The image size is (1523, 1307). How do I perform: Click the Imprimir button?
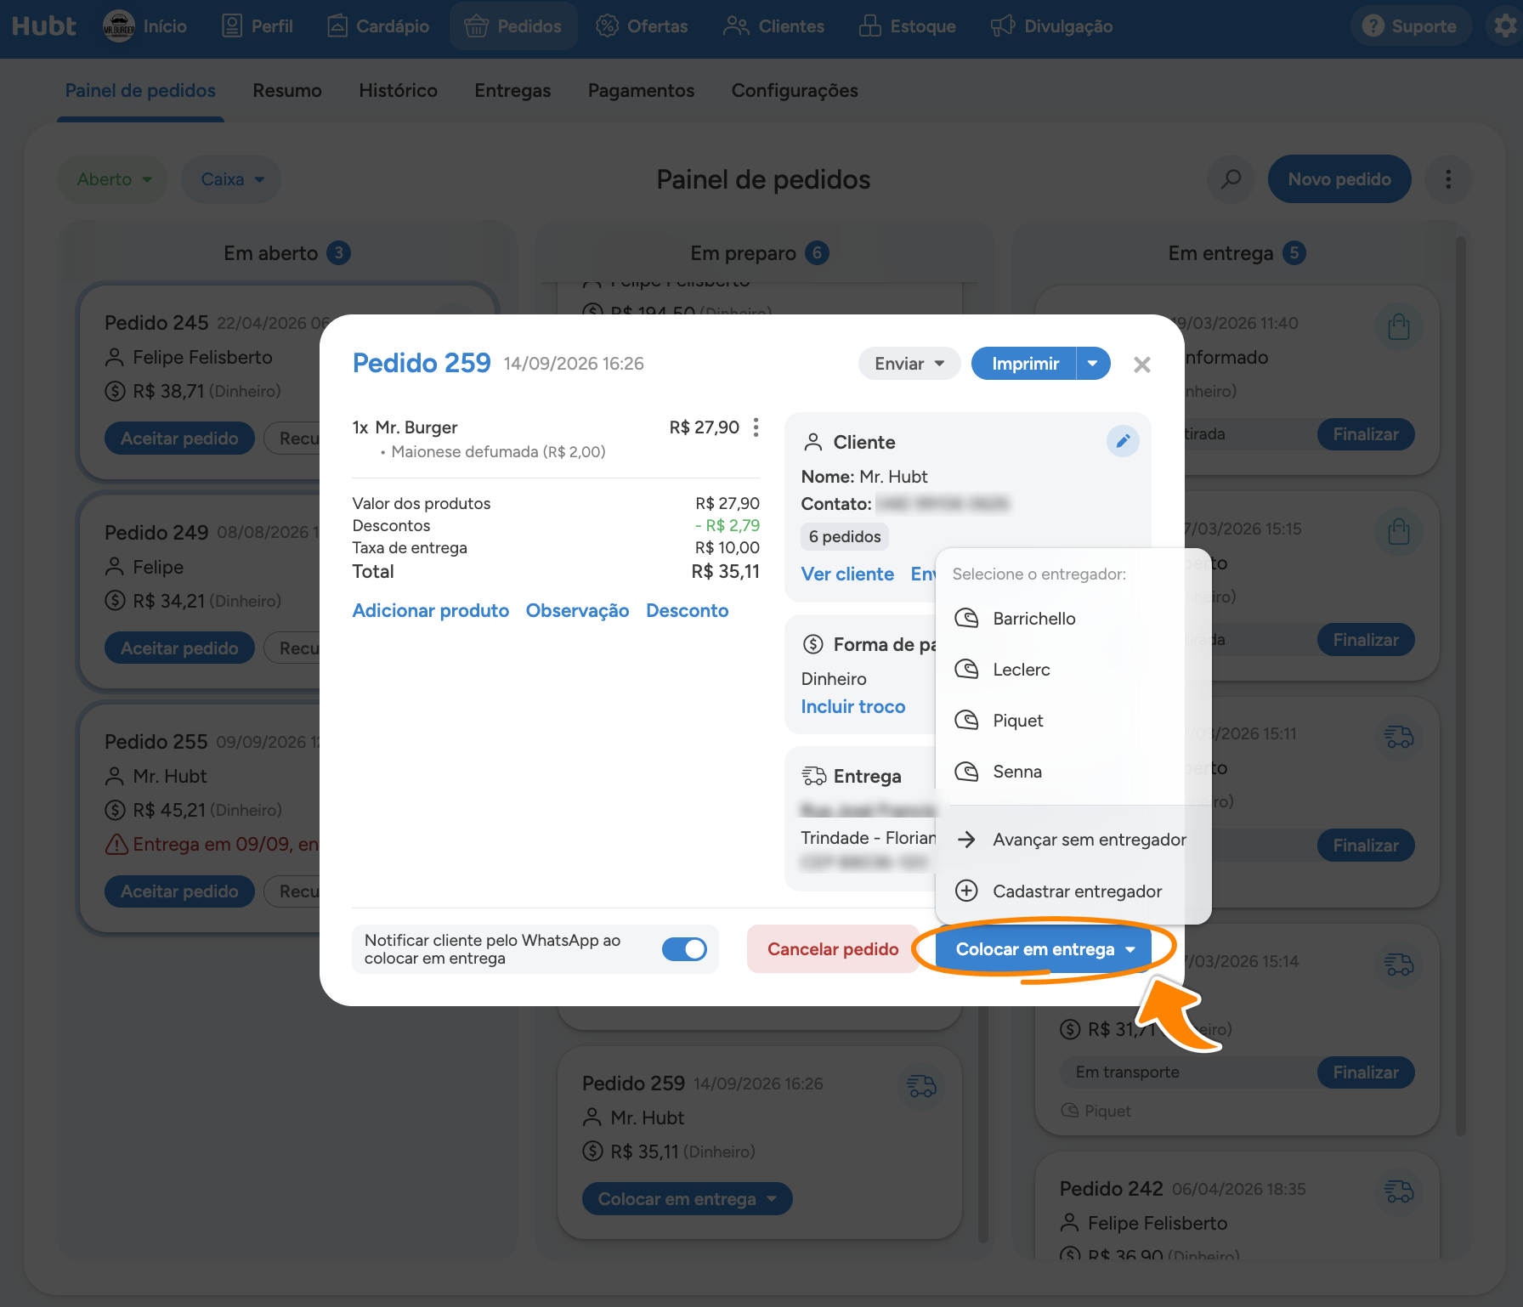tap(1024, 364)
